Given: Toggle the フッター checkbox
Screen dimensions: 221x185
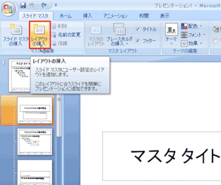Looking at the screenshot, I should [138, 41].
